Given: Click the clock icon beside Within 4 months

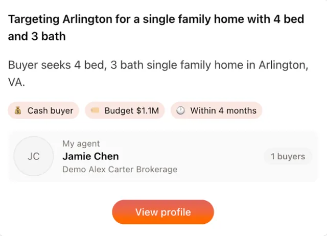Looking at the screenshot, I should [x=180, y=110].
